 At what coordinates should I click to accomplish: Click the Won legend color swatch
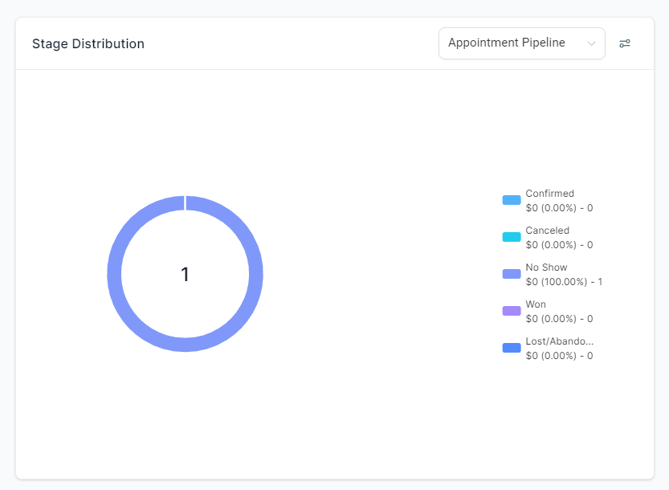point(512,311)
